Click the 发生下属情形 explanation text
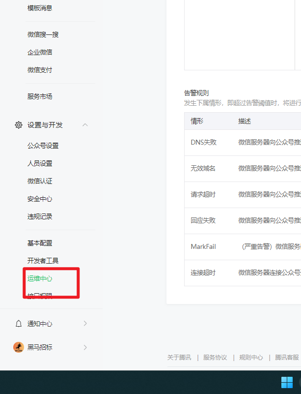Viewport: 301px width, 394px height. click(243, 103)
